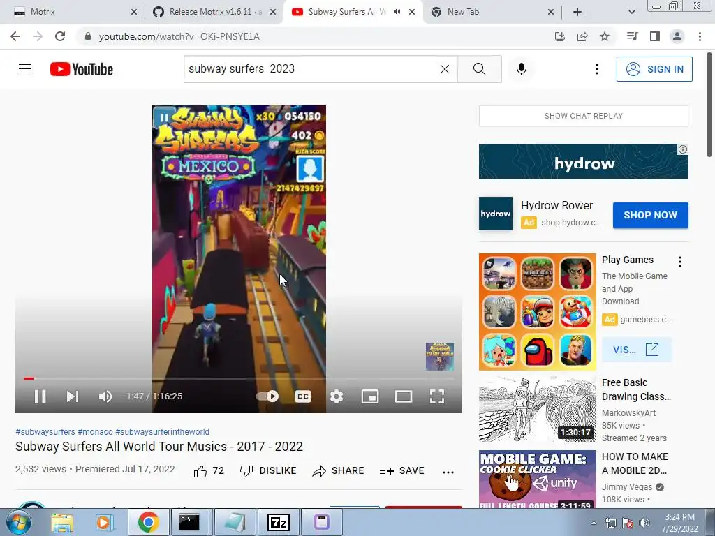Mute the video volume
Image resolution: width=715 pixels, height=536 pixels.
click(105, 396)
